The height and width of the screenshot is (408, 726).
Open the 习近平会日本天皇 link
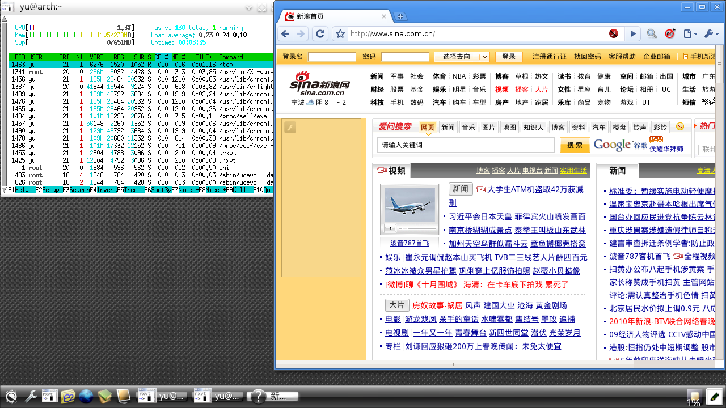480,216
